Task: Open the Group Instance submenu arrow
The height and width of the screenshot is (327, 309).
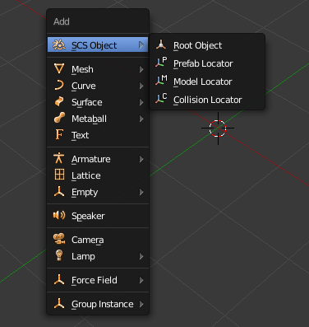Action: pos(141,304)
